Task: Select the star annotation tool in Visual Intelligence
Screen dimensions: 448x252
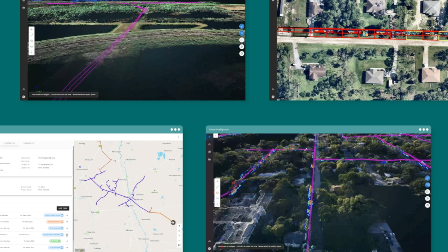Action: point(218,192)
